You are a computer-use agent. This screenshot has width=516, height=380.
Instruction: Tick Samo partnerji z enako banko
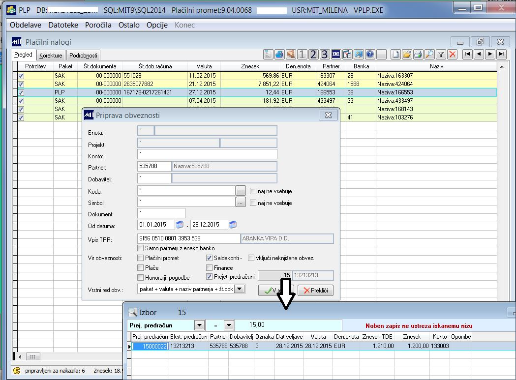click(x=141, y=248)
